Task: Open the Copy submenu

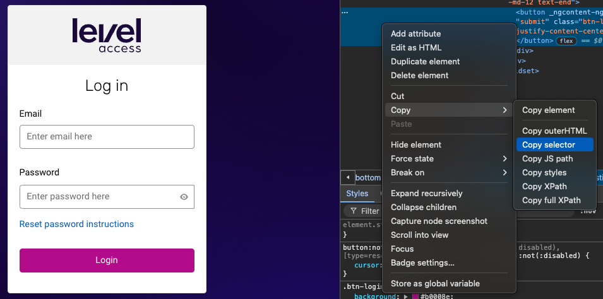Action: pos(449,110)
